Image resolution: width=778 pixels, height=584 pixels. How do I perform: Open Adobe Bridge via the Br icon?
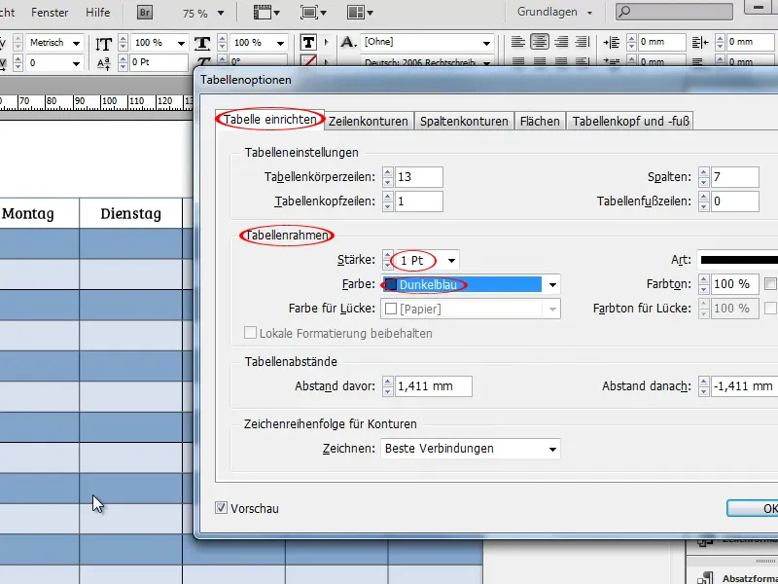tap(144, 12)
